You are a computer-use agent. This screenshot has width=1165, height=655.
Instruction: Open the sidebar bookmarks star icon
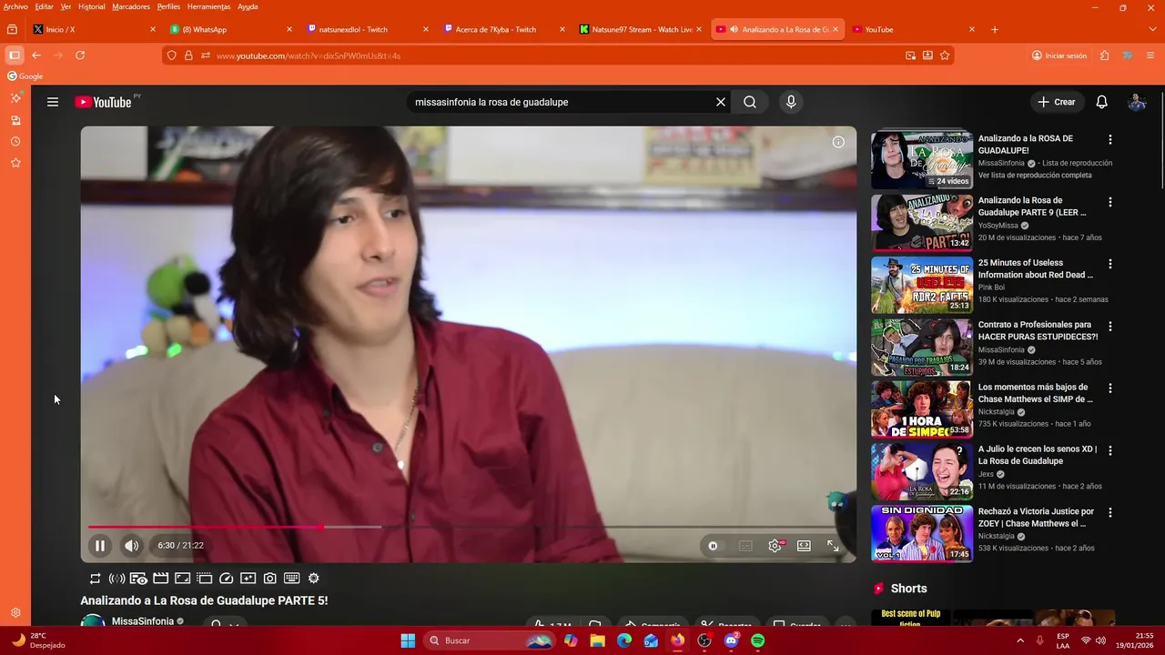point(15,163)
